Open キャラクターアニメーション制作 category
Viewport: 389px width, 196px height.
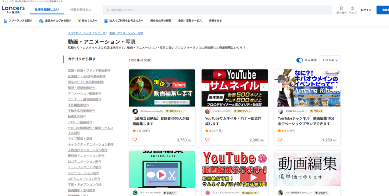(x=91, y=144)
